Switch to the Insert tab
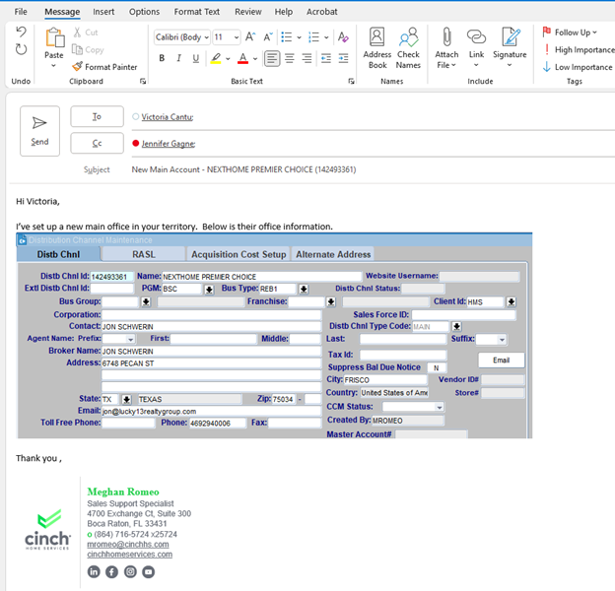615x591 pixels. coord(103,12)
